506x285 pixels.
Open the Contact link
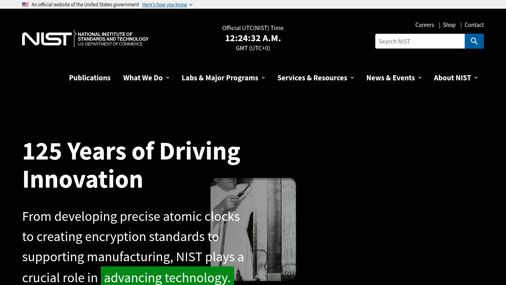click(474, 25)
